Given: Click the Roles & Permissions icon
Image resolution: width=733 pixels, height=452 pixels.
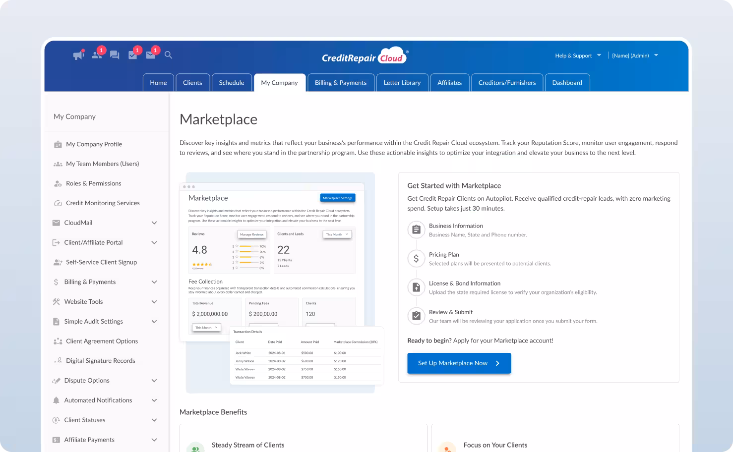Looking at the screenshot, I should (x=58, y=184).
